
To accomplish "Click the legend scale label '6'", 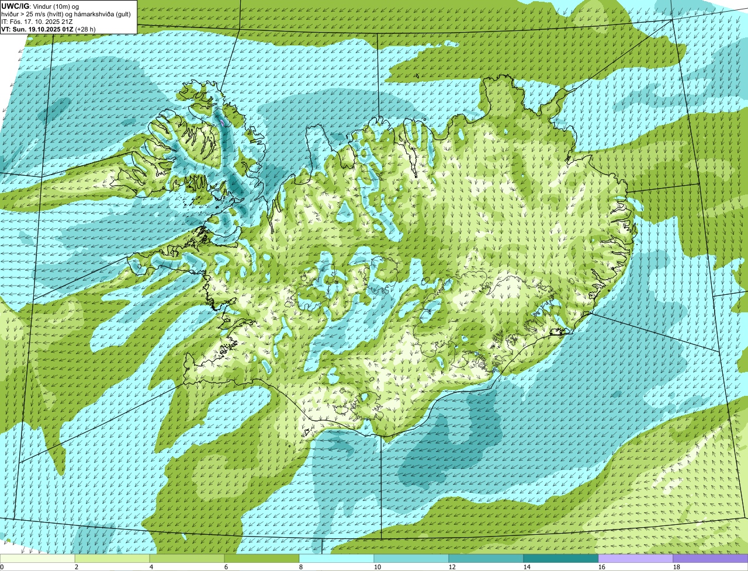I will coord(226,567).
